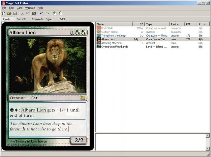Click the Overgrown Floodlands thumbnail icon
The width and height of the screenshot is (211, 157).
click(99, 47)
